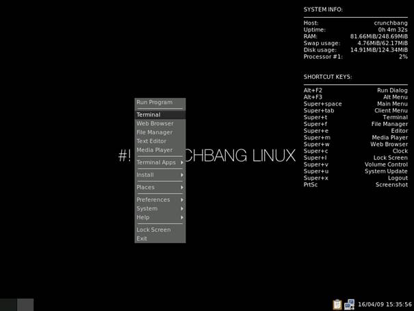Click the Super+v shortcut entry
The width and height of the screenshot is (414, 311).
316,164
